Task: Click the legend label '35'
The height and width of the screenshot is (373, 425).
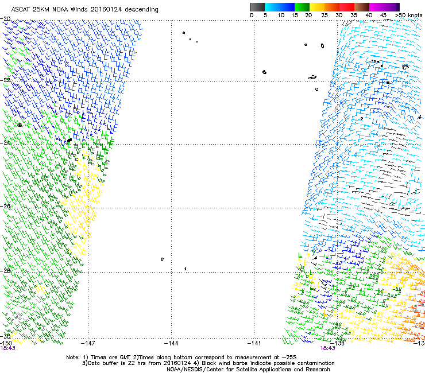Action: [354, 15]
